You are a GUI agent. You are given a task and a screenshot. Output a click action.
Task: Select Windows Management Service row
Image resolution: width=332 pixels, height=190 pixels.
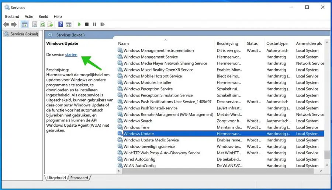point(221,57)
